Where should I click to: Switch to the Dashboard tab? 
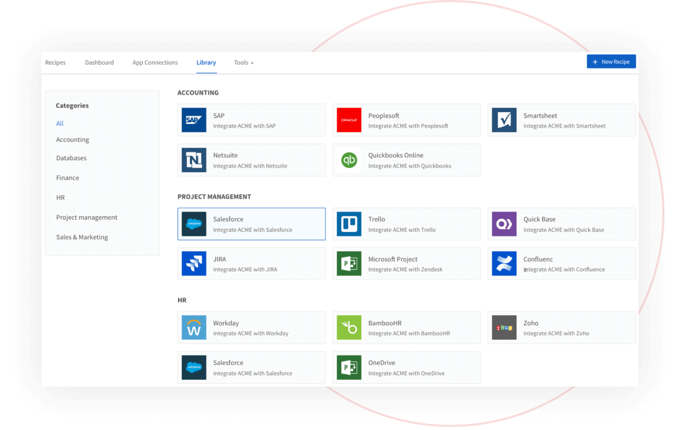tap(99, 63)
